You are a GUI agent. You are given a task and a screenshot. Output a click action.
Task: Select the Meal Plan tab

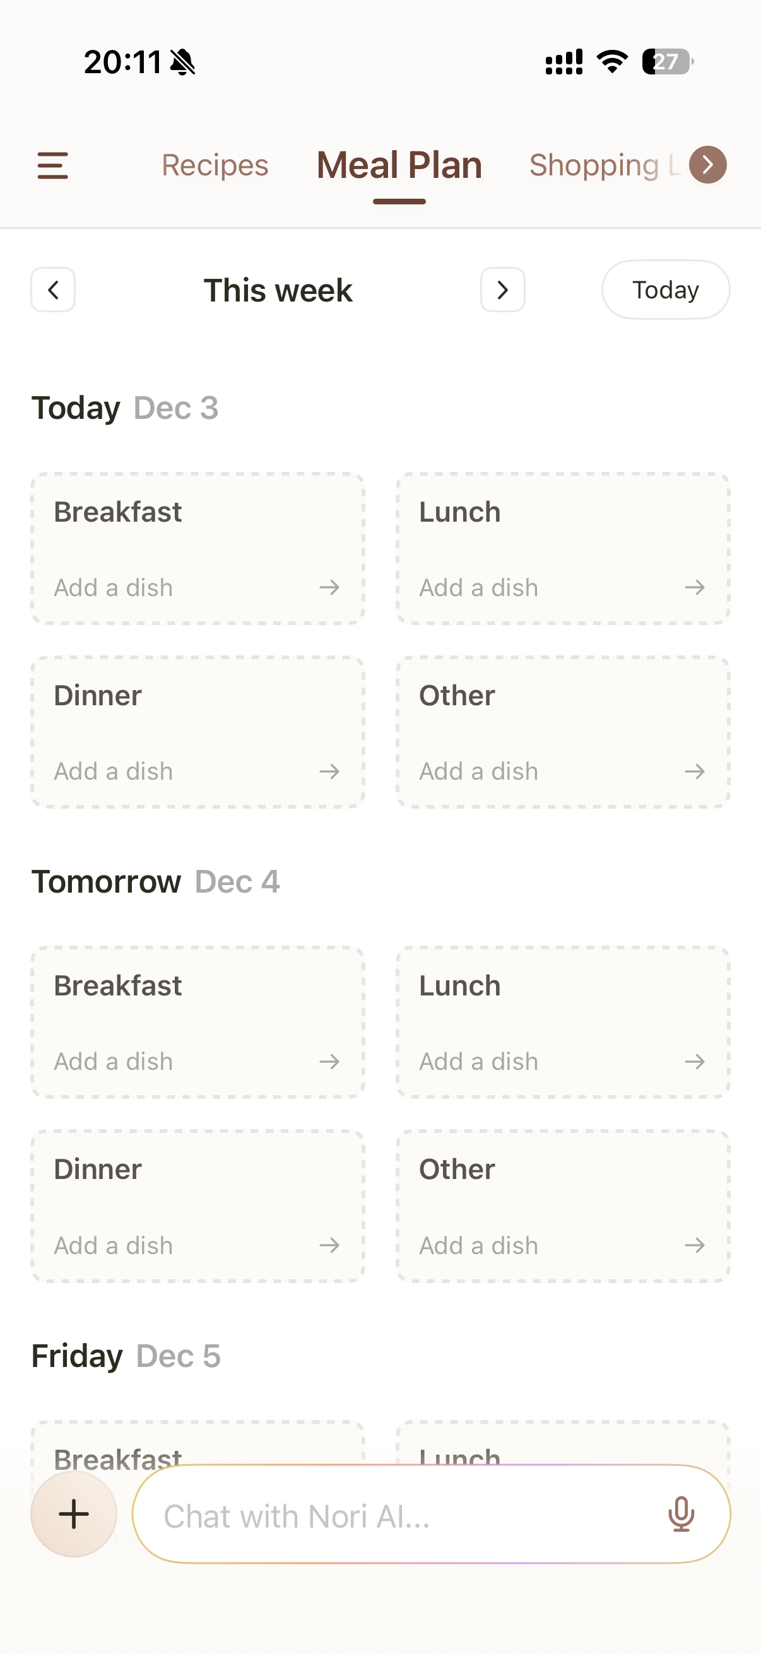tap(399, 165)
